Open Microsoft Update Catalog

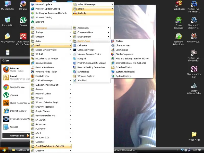pyautogui.click(x=51, y=9)
